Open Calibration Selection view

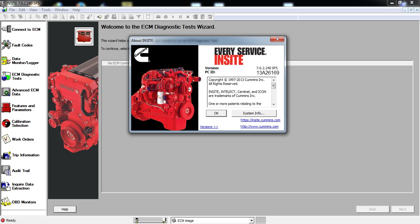pyautogui.click(x=16, y=123)
